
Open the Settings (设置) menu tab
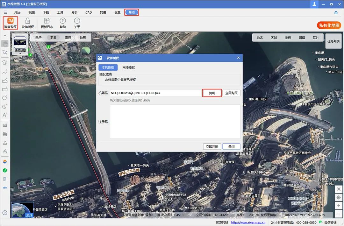coord(117,12)
